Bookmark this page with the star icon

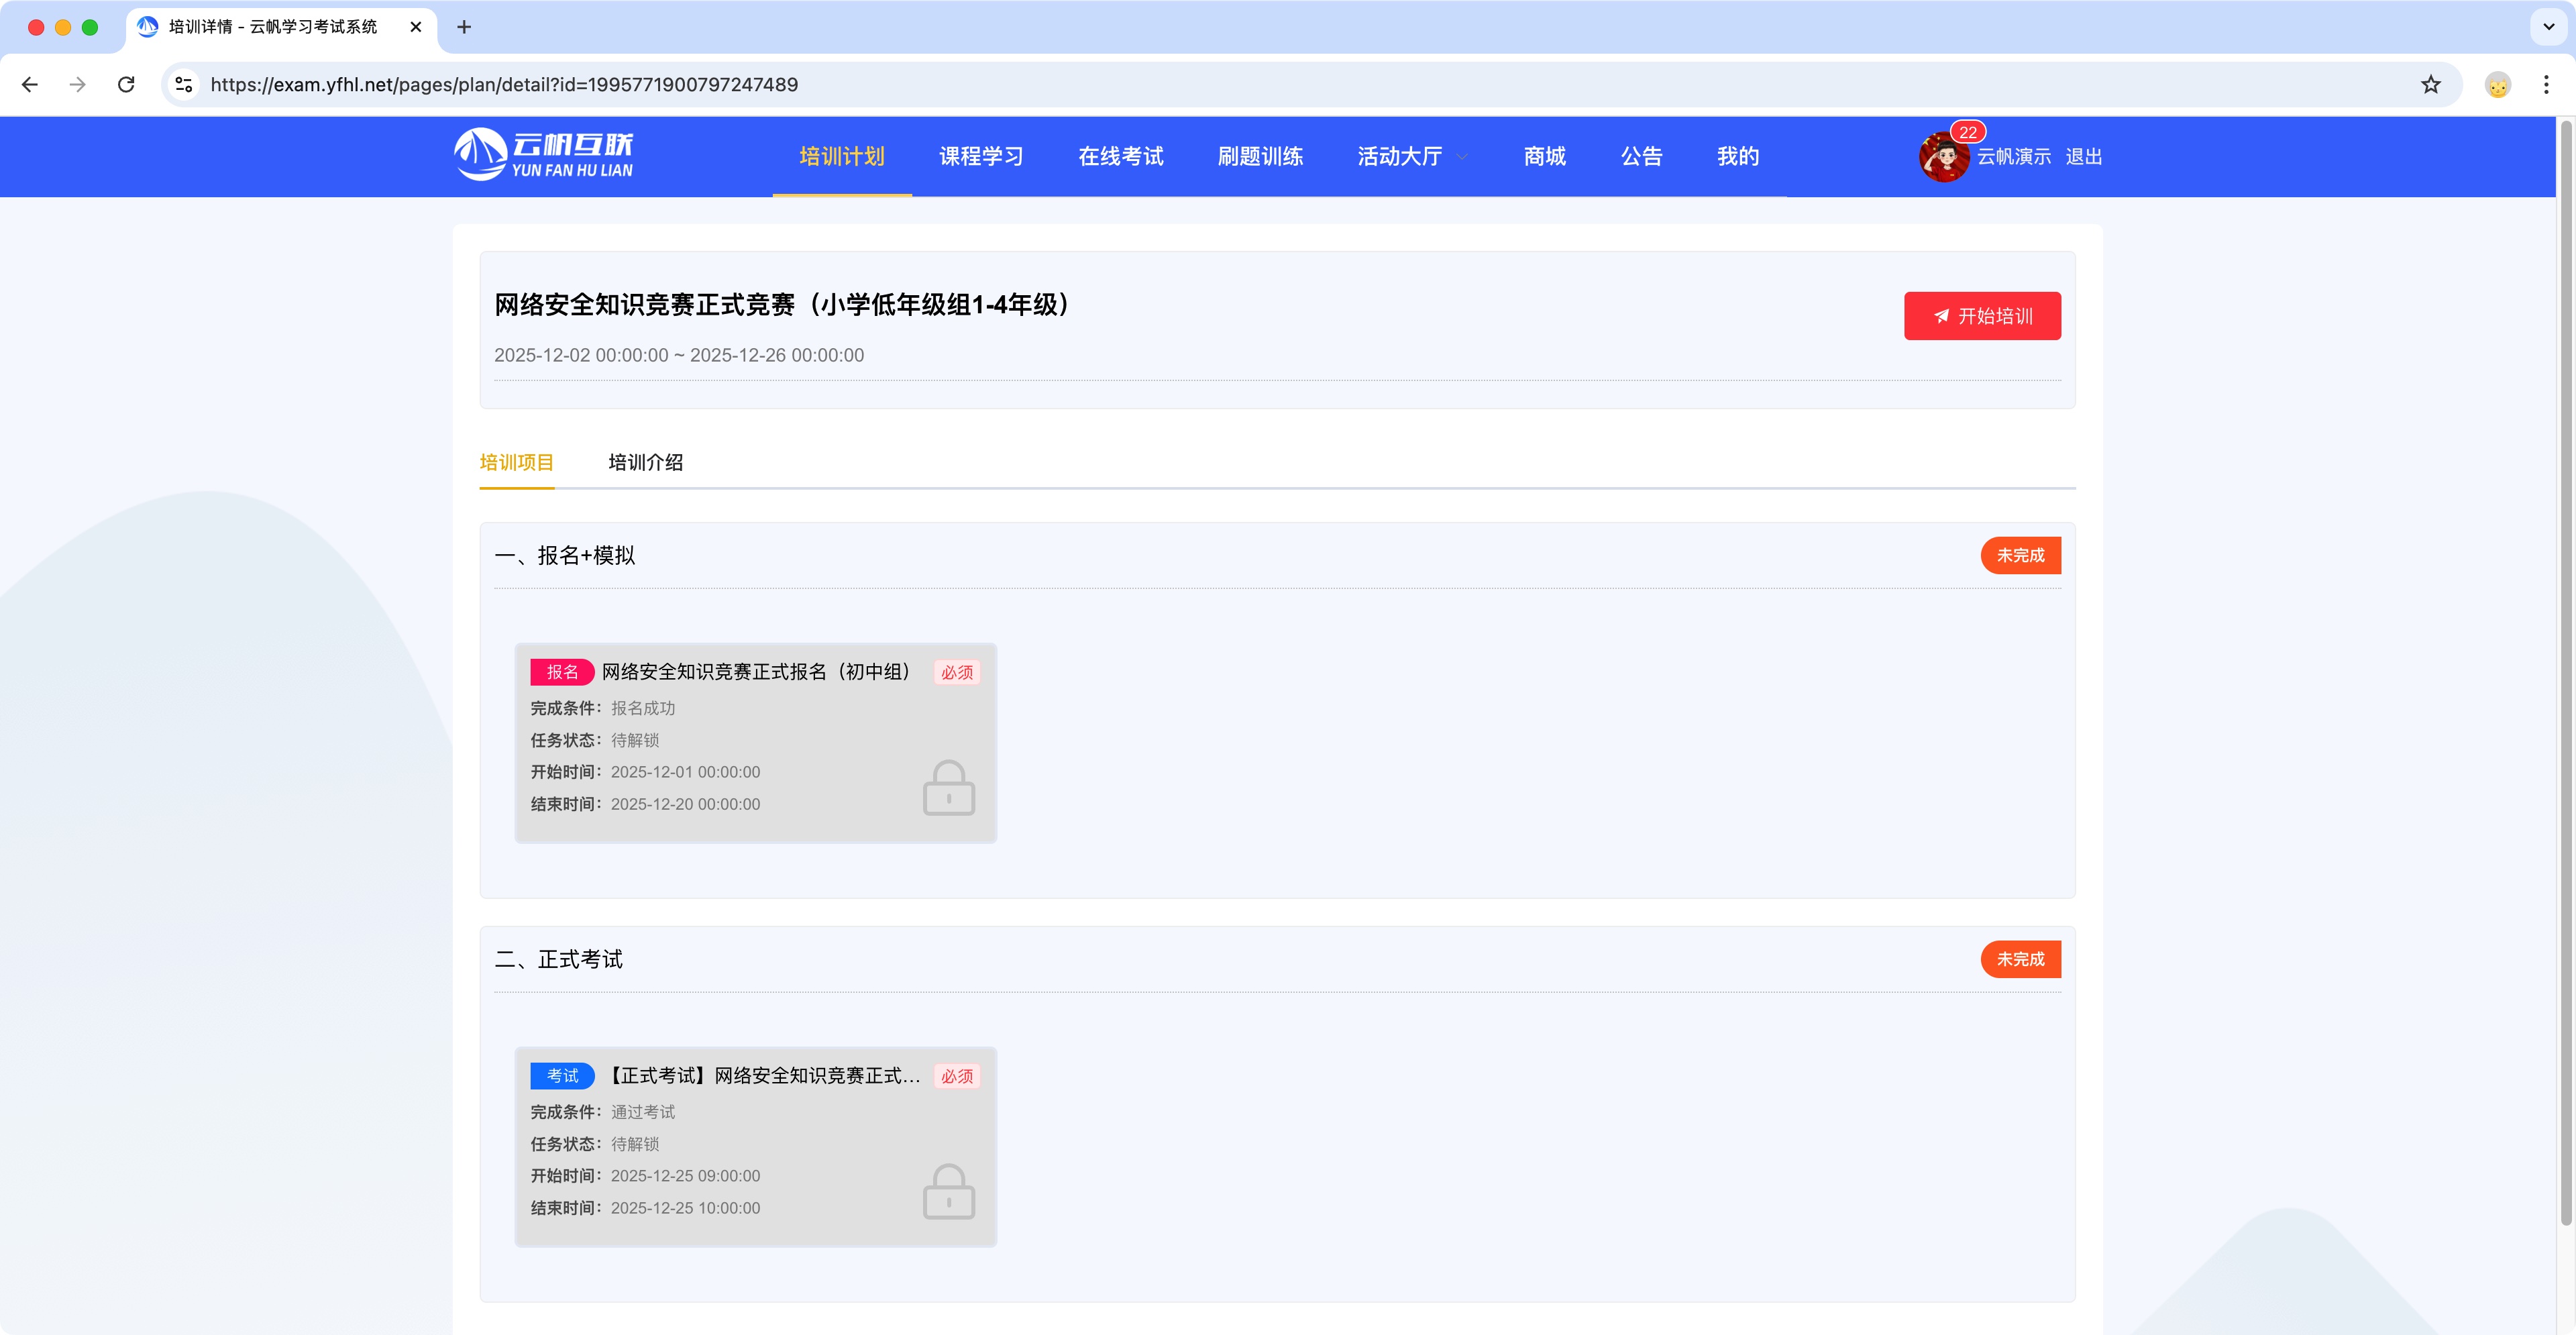[2432, 84]
